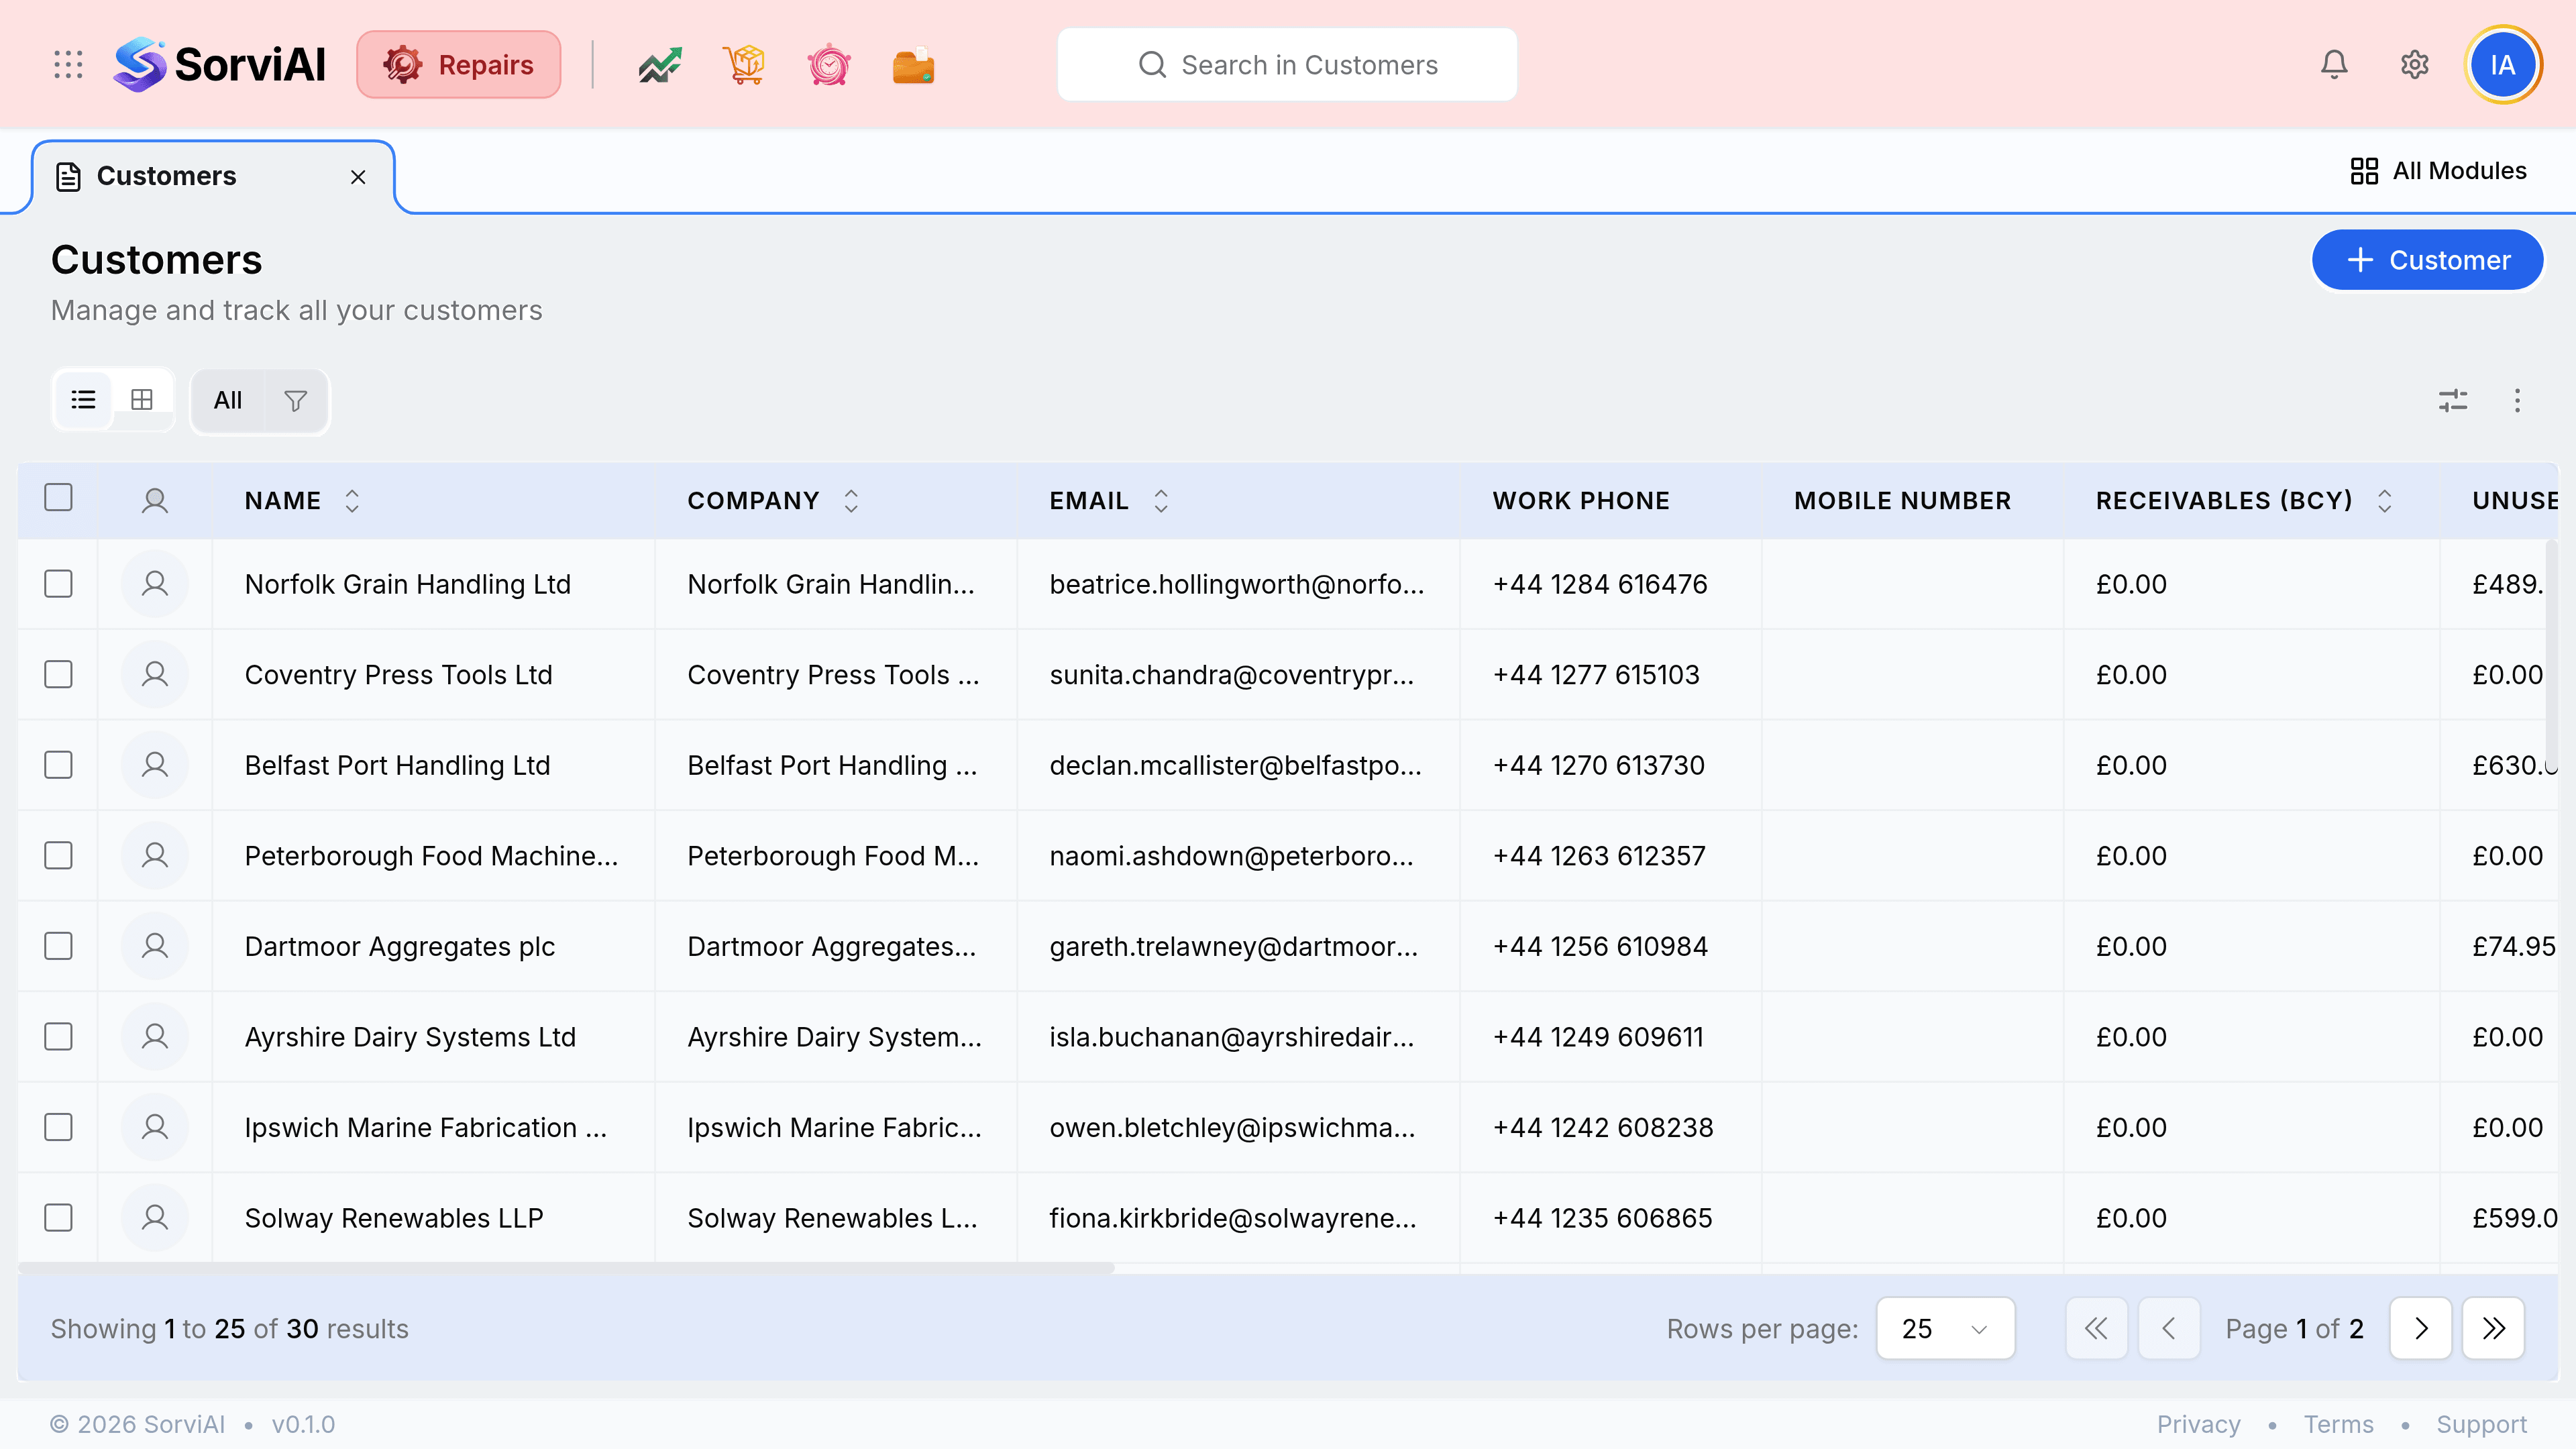Screen dimensions: 2576x1449
Task: Sort by Receivables (BCY) column
Action: click(x=2385, y=501)
